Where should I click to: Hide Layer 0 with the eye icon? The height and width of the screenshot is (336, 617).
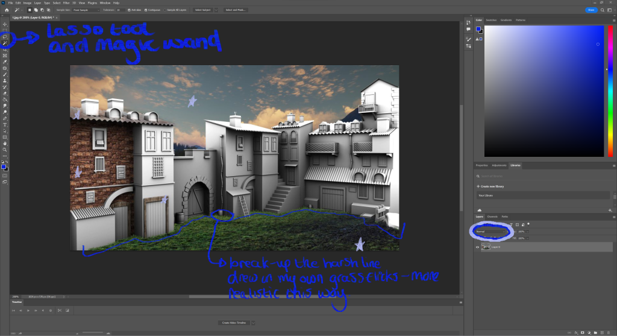pyautogui.click(x=478, y=247)
